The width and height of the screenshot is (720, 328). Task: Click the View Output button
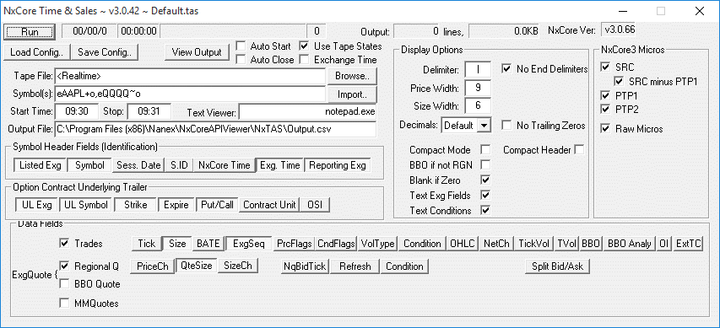[x=197, y=52]
